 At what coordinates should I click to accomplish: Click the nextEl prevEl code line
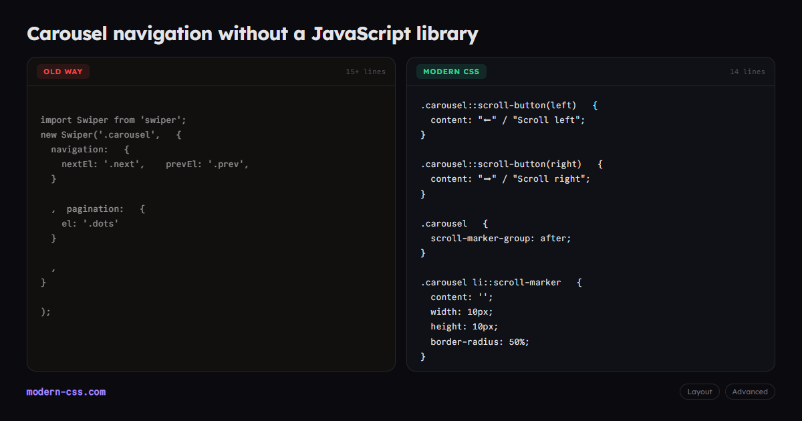point(155,164)
